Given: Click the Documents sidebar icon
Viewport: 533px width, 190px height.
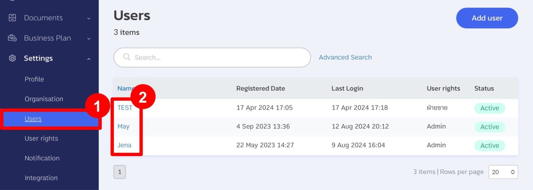Looking at the screenshot, I should (12, 18).
